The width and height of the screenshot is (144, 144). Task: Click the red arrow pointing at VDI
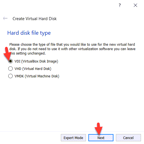(x=7, y=53)
